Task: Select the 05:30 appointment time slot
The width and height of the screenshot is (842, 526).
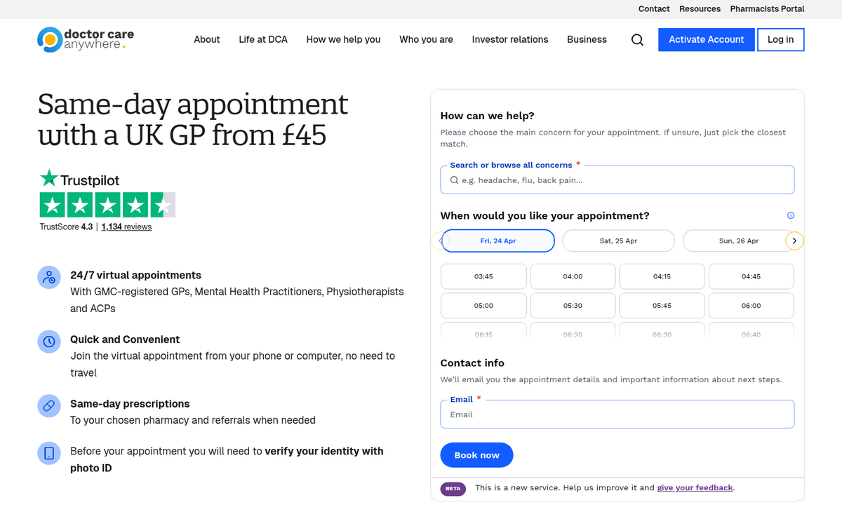Action: (573, 305)
